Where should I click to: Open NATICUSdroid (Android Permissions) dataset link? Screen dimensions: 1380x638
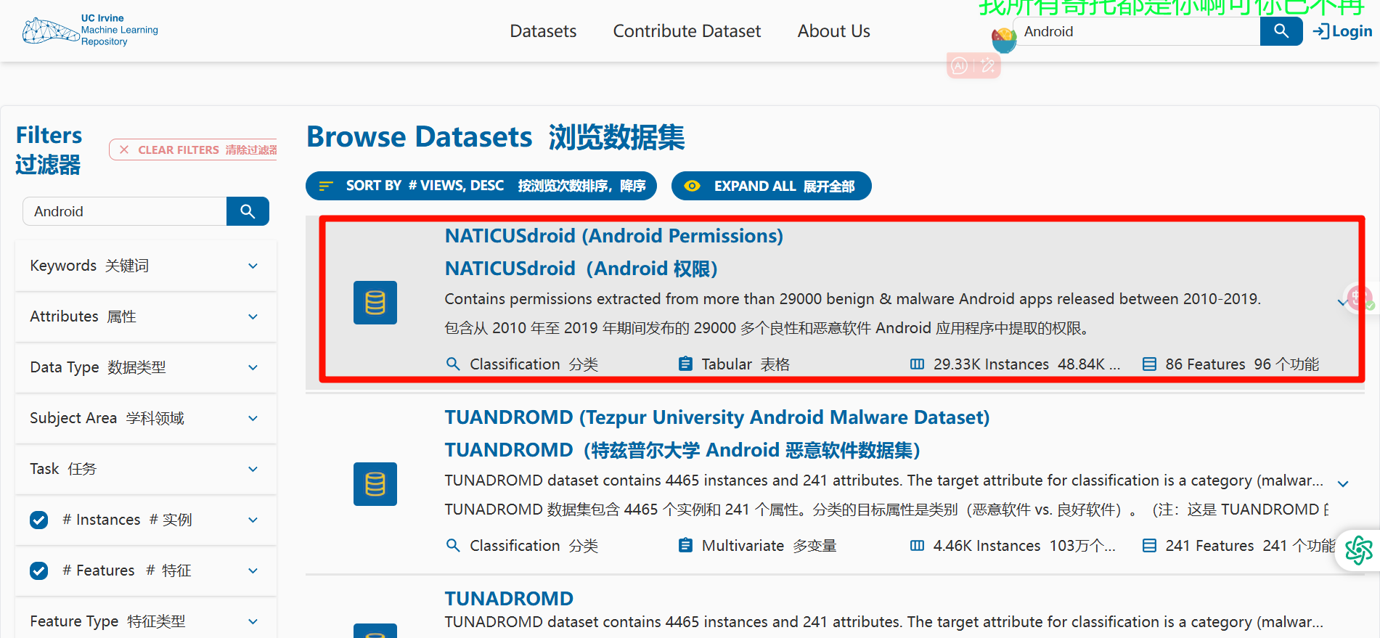[x=614, y=236]
